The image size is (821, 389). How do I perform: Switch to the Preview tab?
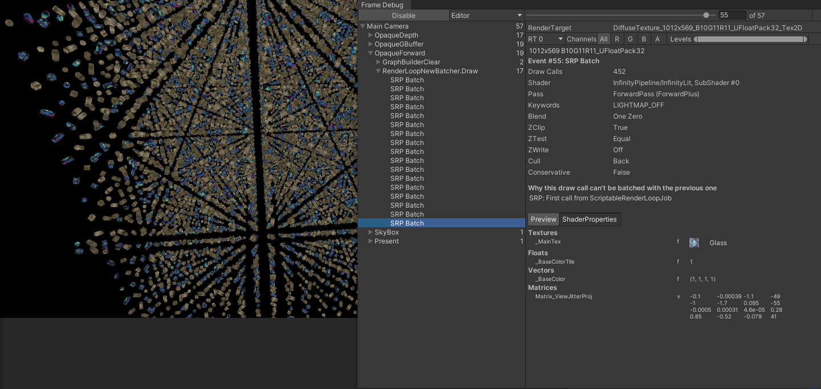tap(543, 219)
